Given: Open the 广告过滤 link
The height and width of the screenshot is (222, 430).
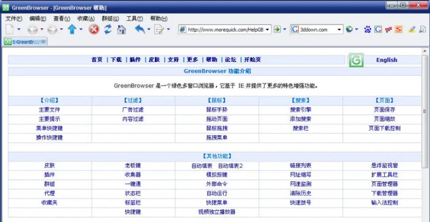Looking at the screenshot, I should [133, 110].
